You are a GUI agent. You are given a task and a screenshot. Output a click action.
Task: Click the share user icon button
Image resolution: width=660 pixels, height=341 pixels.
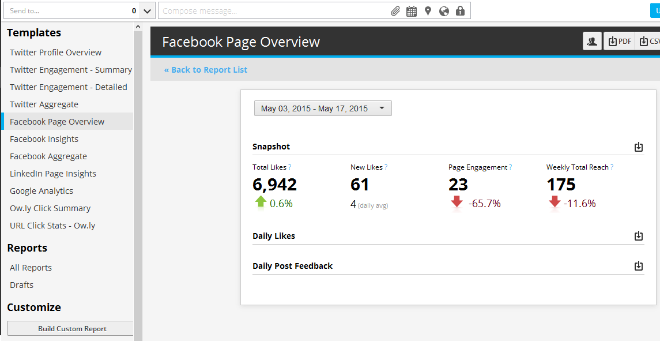(x=593, y=42)
